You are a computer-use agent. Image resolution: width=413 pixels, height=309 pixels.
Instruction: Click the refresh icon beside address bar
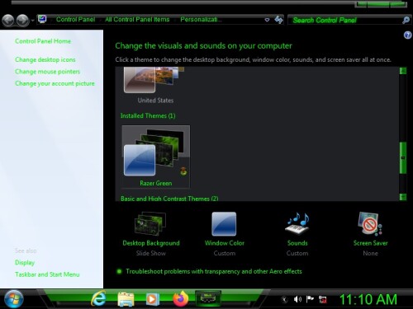[278, 20]
